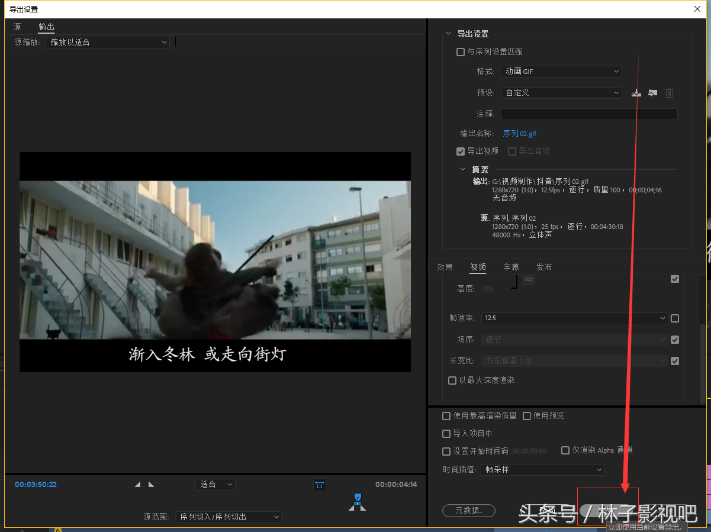Viewport: 711px width, 532px height.
Task: Enable 以最大深度渲染 checkbox
Action: (x=452, y=381)
